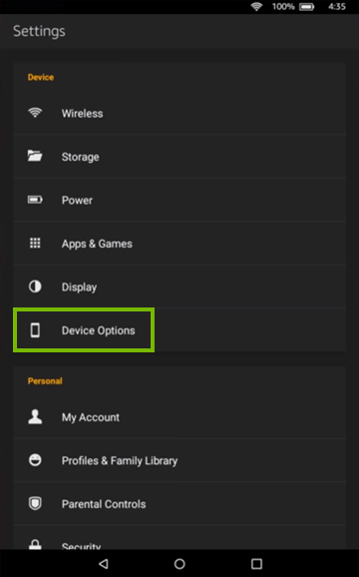The image size is (359, 577).
Task: Open Storage settings
Action: 179,157
